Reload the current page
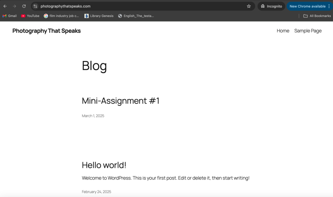 click(24, 6)
